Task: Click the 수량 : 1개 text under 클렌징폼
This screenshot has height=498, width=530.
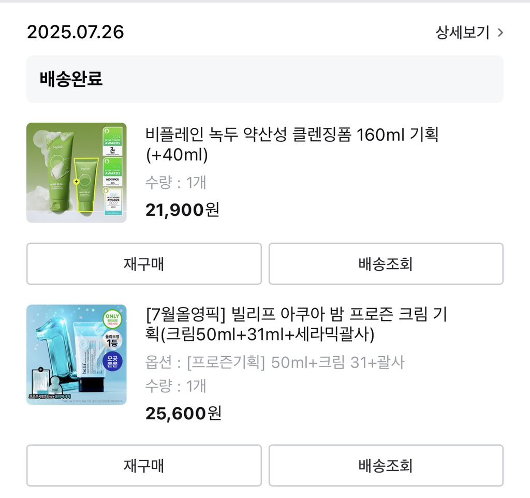Action: coord(175,182)
